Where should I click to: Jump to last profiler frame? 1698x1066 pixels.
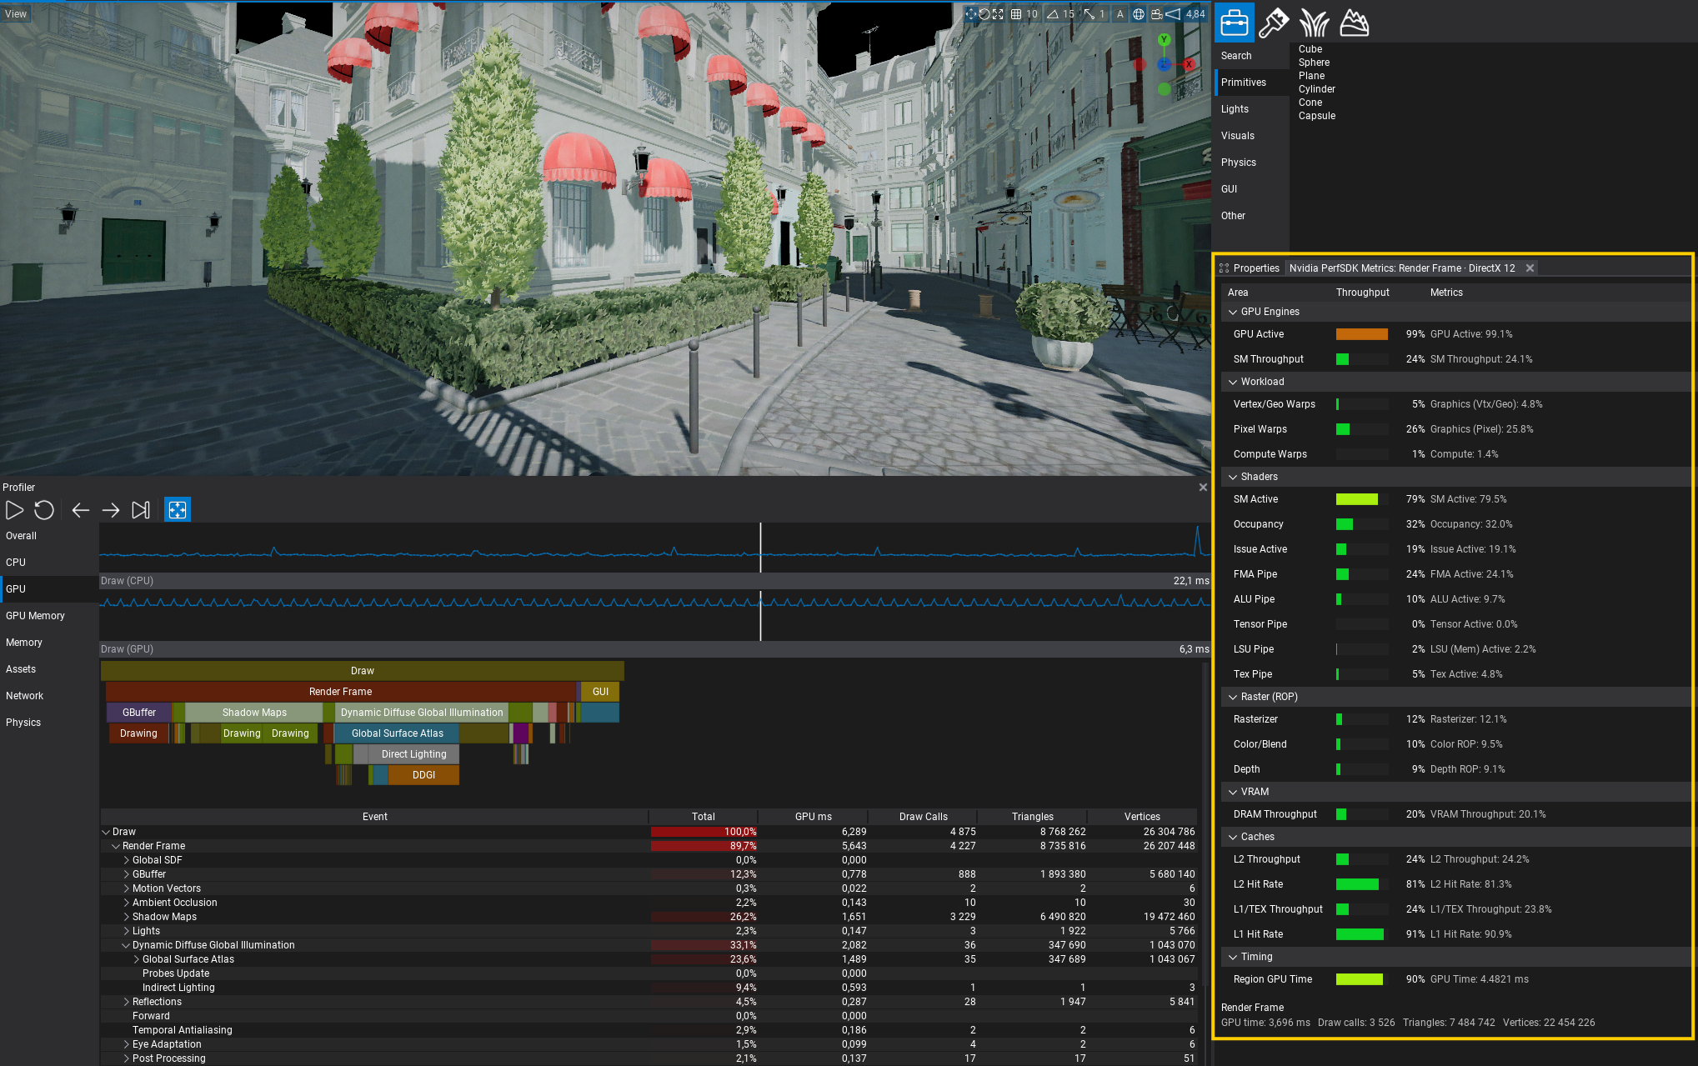click(x=141, y=510)
